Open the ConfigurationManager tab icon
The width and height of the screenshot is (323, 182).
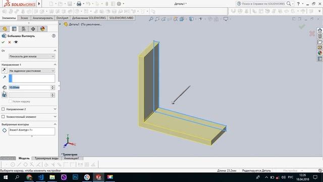point(24,29)
